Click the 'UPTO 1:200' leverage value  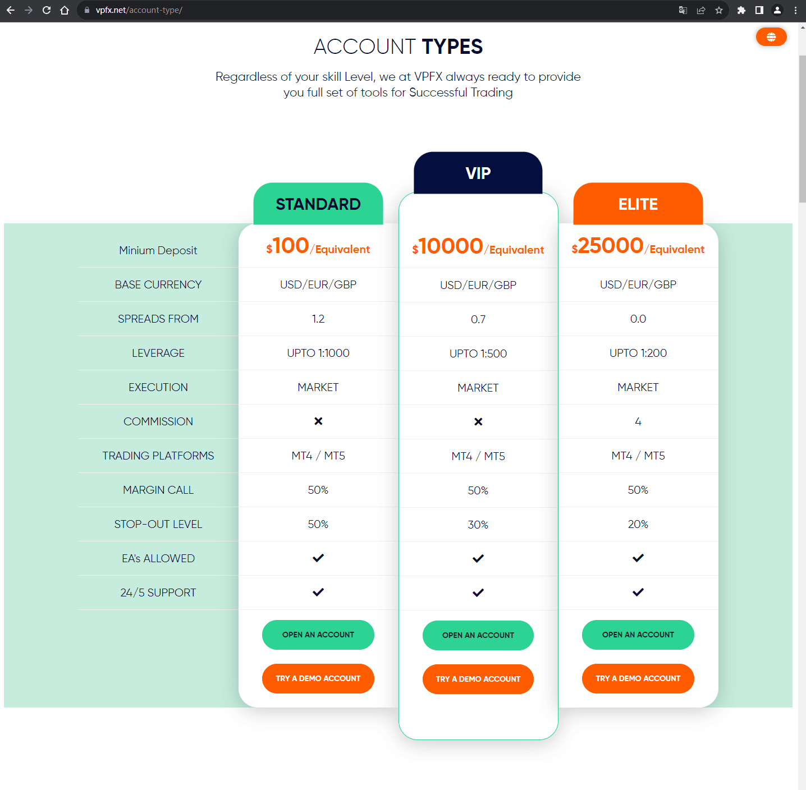(x=638, y=353)
